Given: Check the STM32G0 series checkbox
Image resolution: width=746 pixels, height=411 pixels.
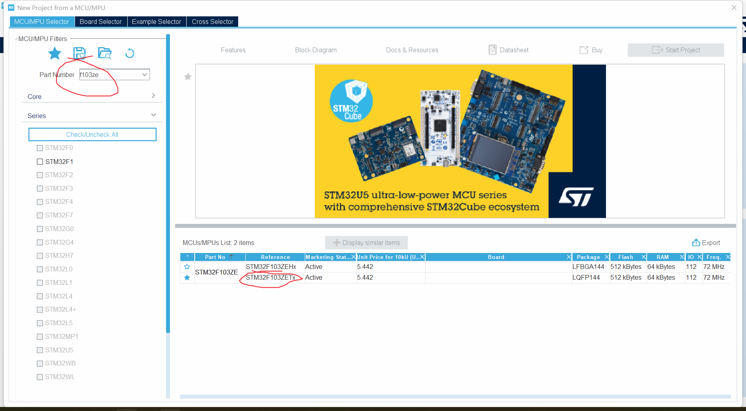Looking at the screenshot, I should (x=40, y=229).
